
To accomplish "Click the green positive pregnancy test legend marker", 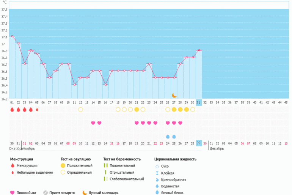I will coord(106,166).
